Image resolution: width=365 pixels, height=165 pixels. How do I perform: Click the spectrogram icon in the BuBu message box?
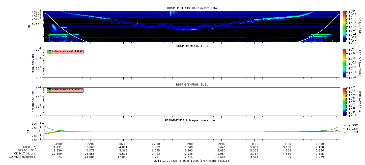click(x=49, y=90)
